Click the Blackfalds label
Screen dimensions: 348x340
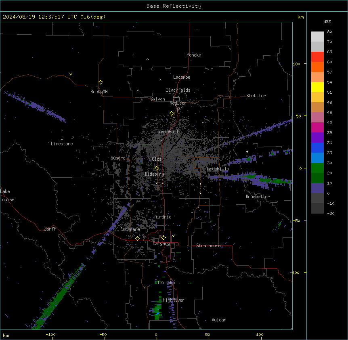[x=178, y=90]
